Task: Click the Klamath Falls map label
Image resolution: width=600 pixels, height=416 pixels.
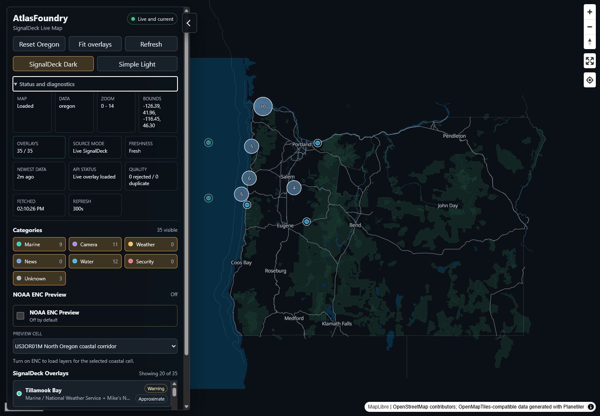Action: [x=337, y=324]
